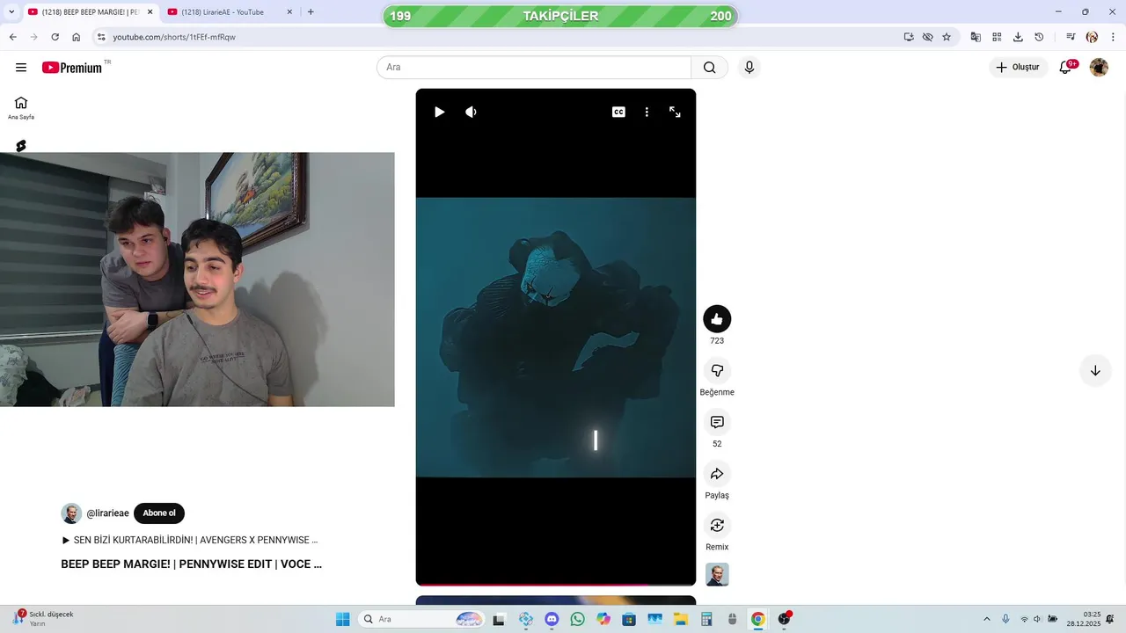Expand the tab search dropdown arrow
The height and width of the screenshot is (633, 1126).
tap(11, 12)
